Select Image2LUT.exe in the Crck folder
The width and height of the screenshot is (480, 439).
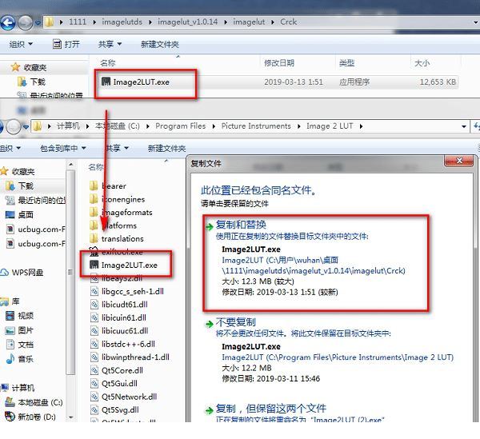tap(135, 82)
